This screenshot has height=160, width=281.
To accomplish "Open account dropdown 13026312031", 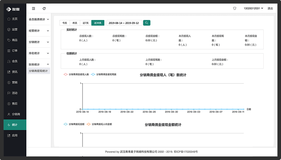I will (253, 8).
